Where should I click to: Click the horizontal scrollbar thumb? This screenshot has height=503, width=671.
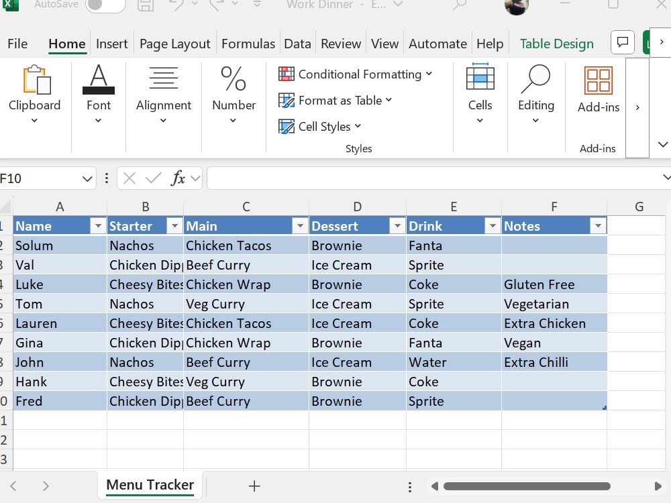pyautogui.click(x=527, y=486)
